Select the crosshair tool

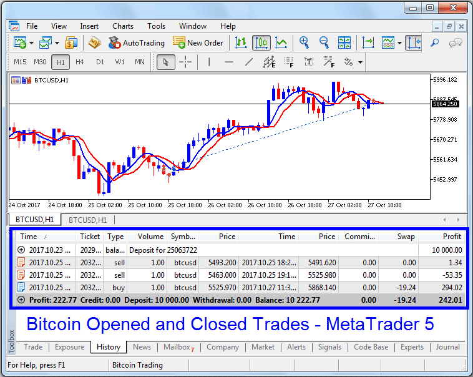click(185, 62)
